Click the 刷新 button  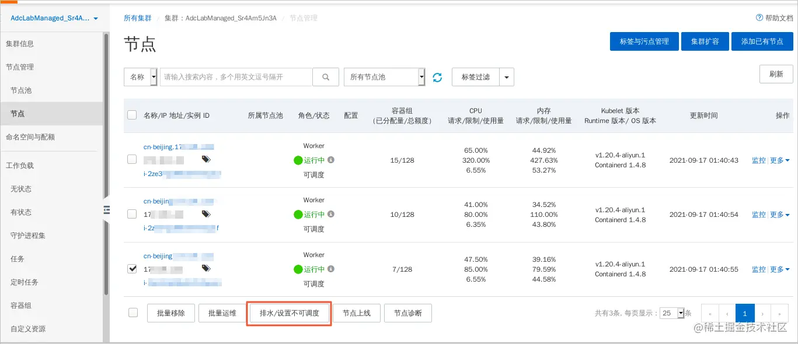776,74
